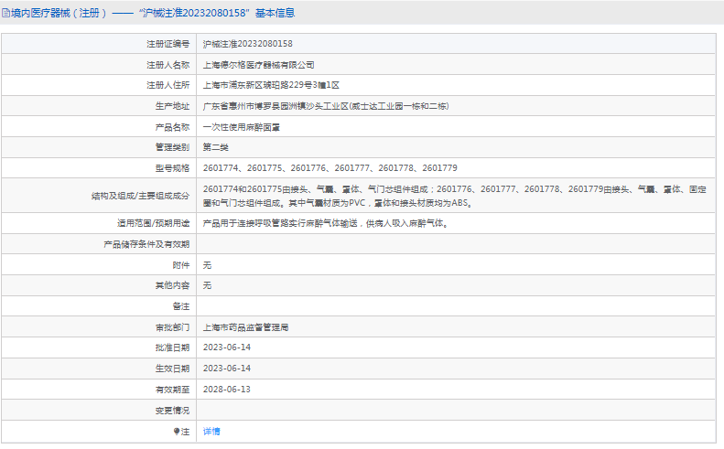
Task: Click the 有效期至 label
Action: (172, 390)
